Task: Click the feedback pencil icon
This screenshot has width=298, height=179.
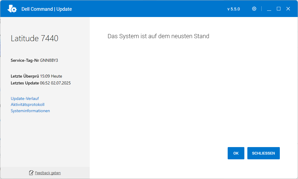Action: (x=31, y=173)
